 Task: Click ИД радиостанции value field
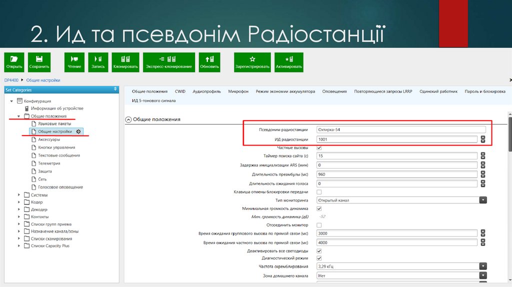(x=396, y=139)
